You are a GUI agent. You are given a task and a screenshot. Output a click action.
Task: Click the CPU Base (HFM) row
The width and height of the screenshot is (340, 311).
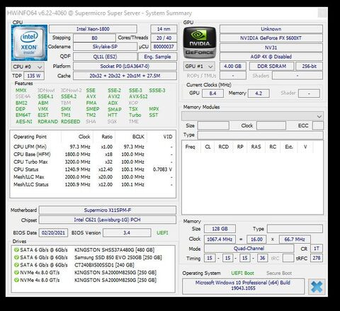pyautogui.click(x=93, y=154)
